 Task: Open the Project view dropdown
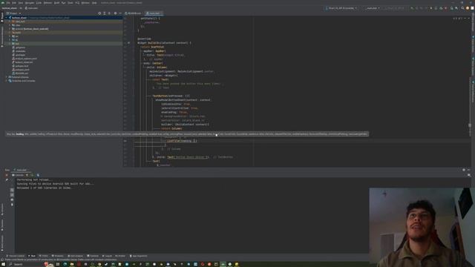click(x=13, y=13)
